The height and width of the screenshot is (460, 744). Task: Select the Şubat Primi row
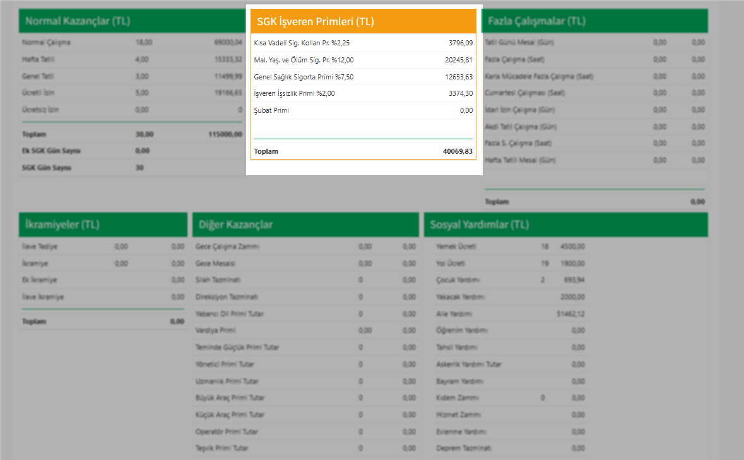(x=363, y=110)
